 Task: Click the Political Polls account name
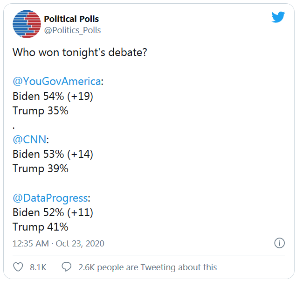tap(71, 19)
